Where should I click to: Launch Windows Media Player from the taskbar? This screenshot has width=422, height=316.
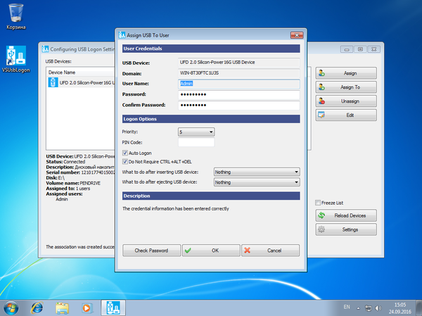87,307
